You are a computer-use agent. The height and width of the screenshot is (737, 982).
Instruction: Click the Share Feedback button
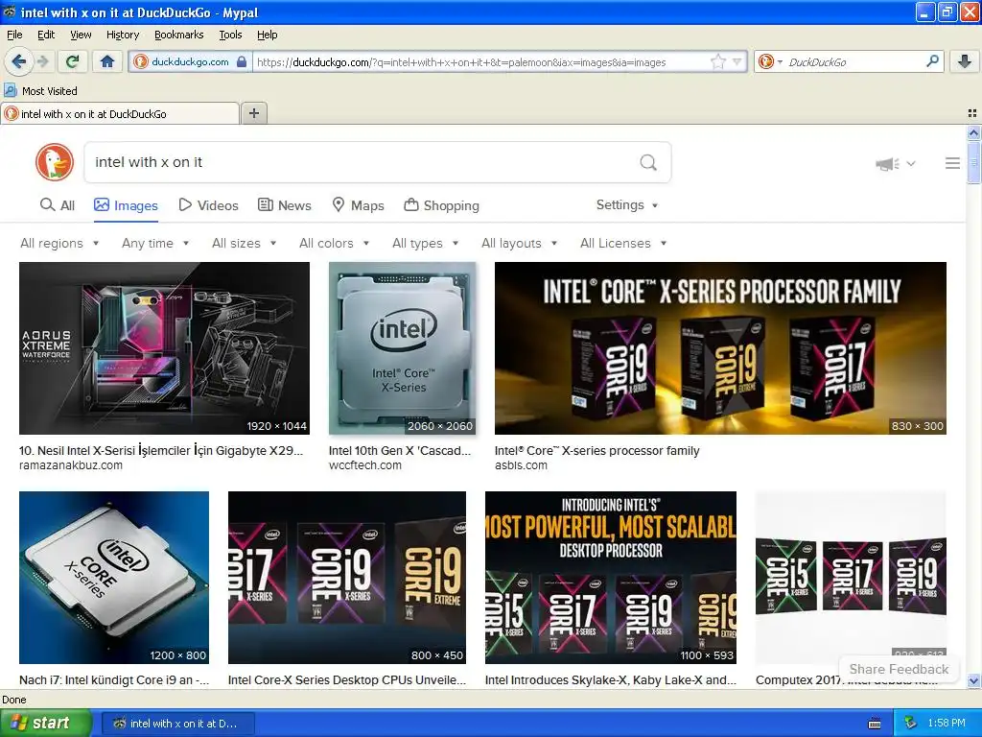(x=899, y=669)
